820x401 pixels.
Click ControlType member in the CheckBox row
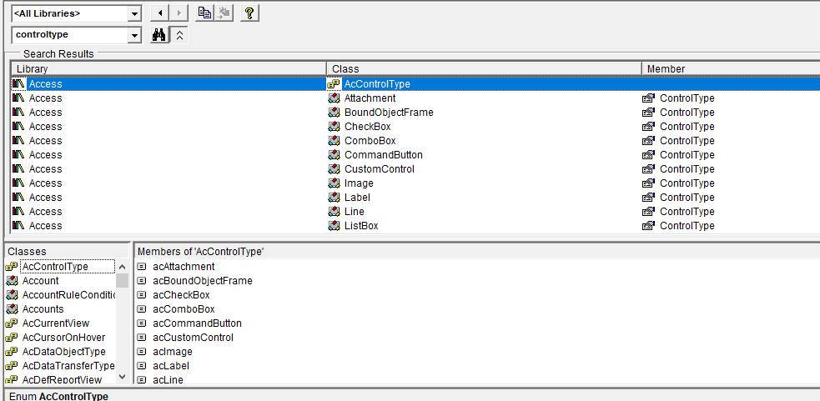tap(687, 127)
